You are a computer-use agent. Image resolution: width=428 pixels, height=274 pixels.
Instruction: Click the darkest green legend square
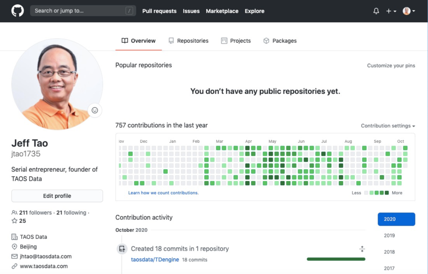click(x=387, y=193)
